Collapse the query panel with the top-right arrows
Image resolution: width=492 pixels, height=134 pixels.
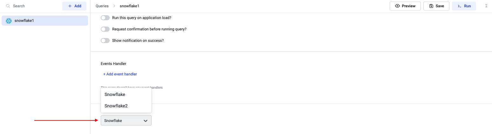pyautogui.click(x=486, y=6)
